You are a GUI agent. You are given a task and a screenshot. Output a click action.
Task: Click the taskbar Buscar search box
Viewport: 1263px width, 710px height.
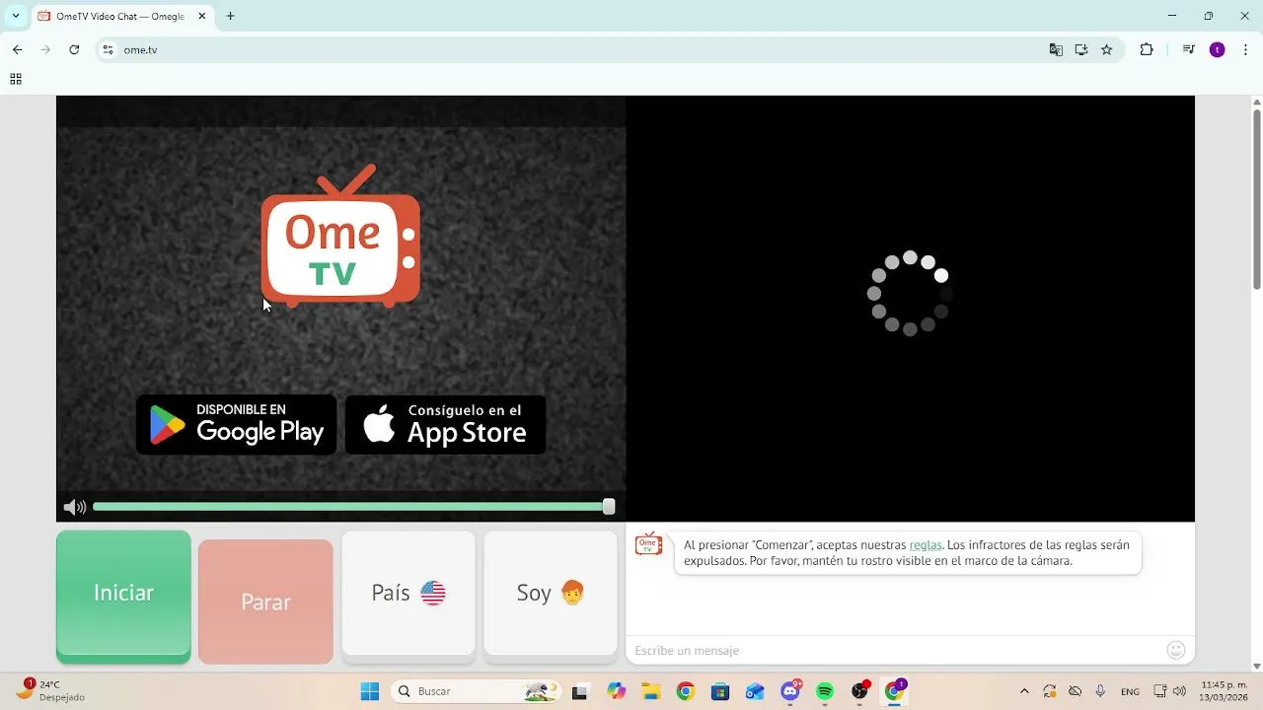point(477,691)
